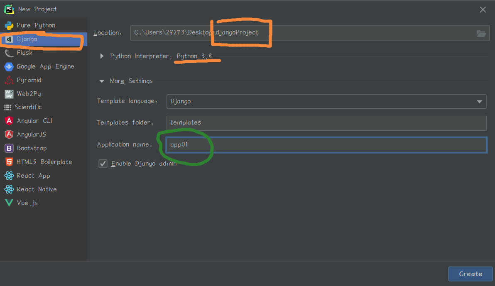
Task: Choose the Scientific project icon
Action: click(x=8, y=108)
